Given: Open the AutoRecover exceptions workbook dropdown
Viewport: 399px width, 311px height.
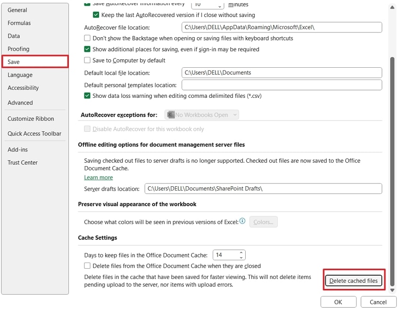Looking at the screenshot, I should click(x=235, y=114).
